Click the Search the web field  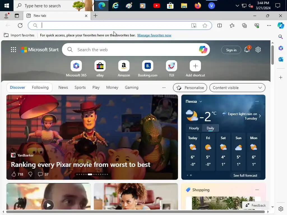tap(136, 50)
